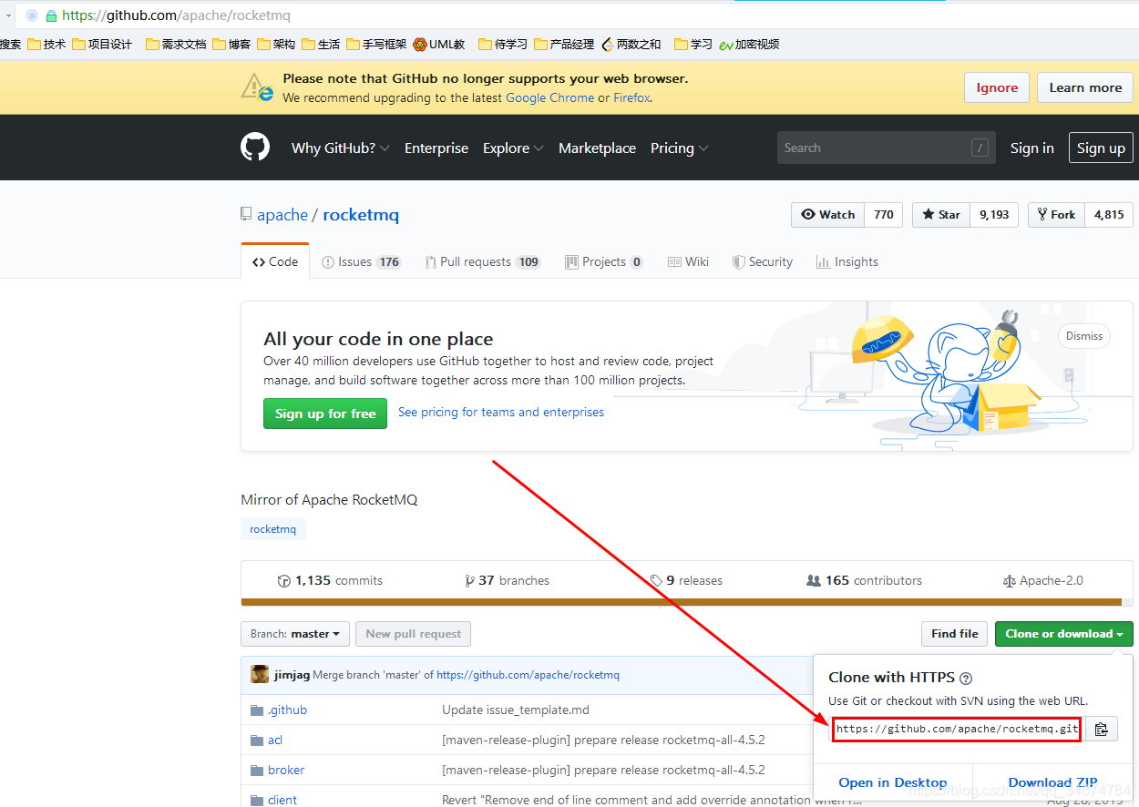Click the GitHub Search field
Screen dimensions: 1139x807
[x=886, y=148]
